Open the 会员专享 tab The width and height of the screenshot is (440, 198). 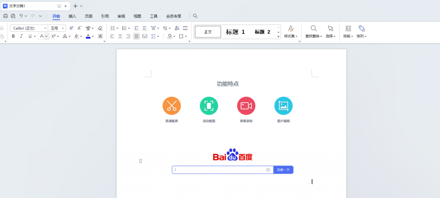[174, 16]
